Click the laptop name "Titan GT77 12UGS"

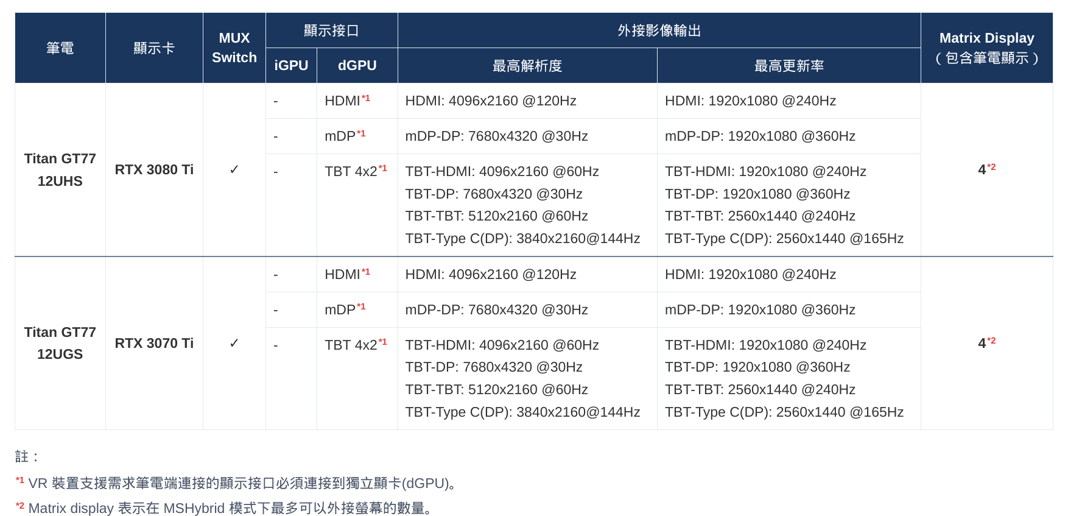[60, 343]
